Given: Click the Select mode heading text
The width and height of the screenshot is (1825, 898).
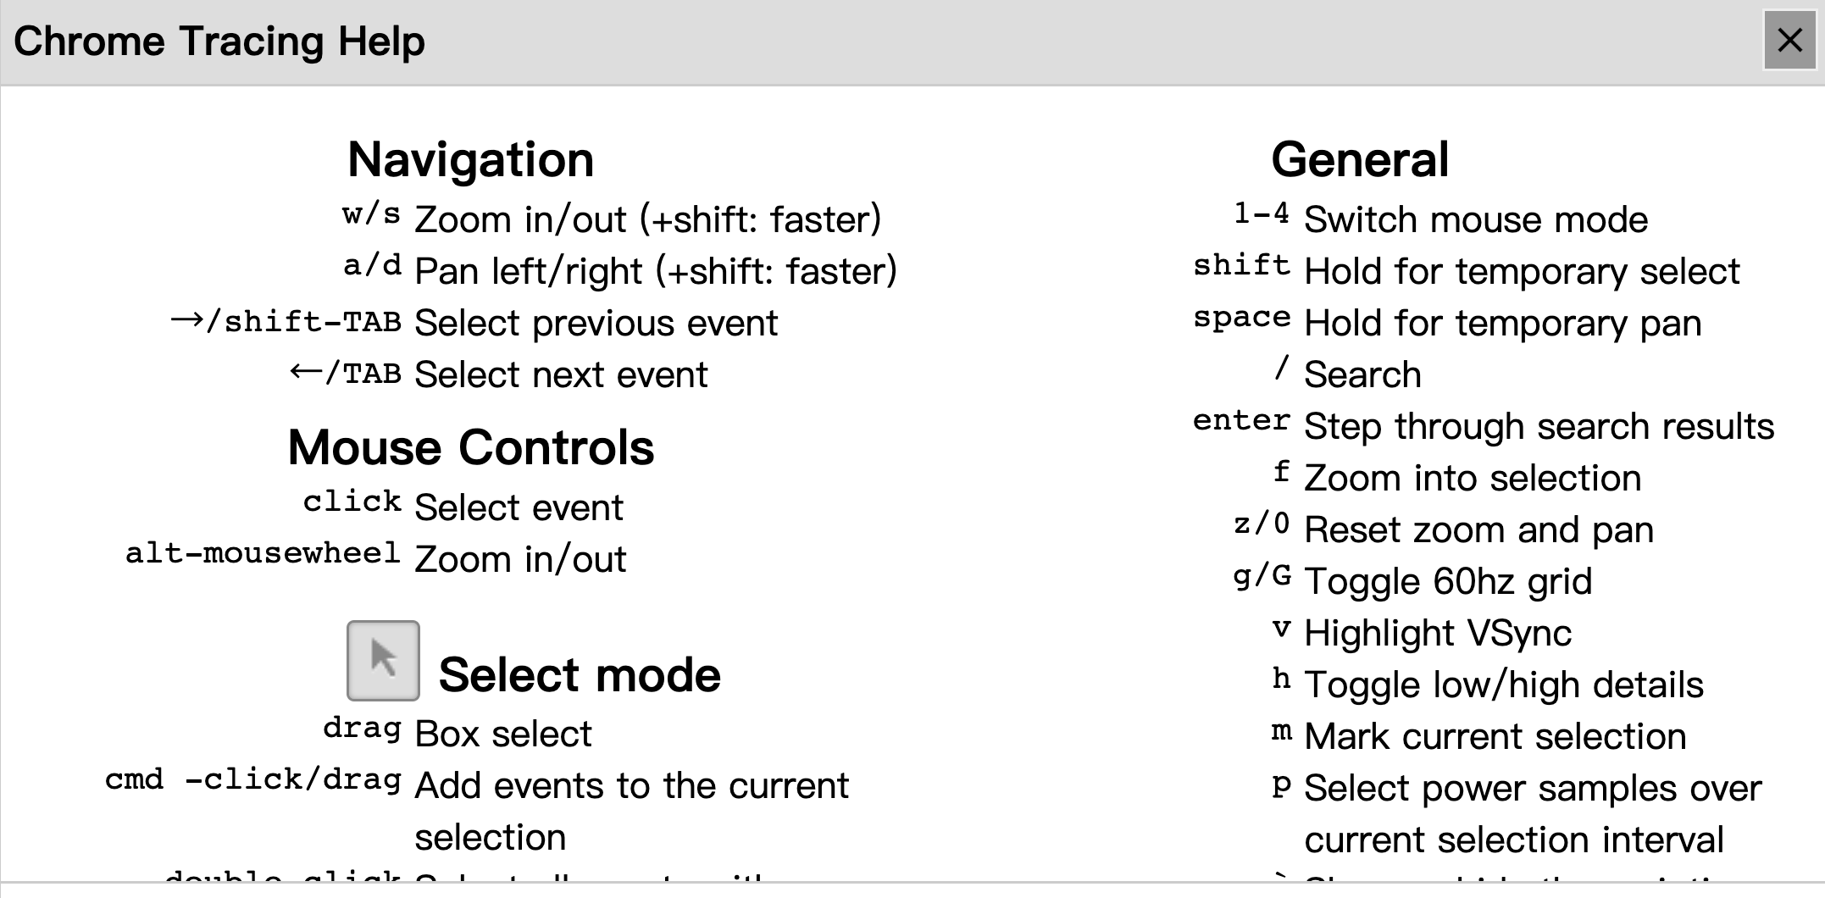Looking at the screenshot, I should (580, 675).
